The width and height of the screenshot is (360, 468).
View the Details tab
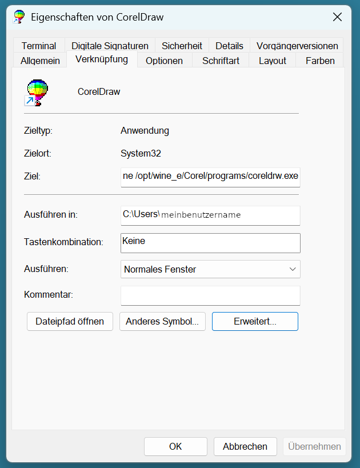click(x=230, y=45)
